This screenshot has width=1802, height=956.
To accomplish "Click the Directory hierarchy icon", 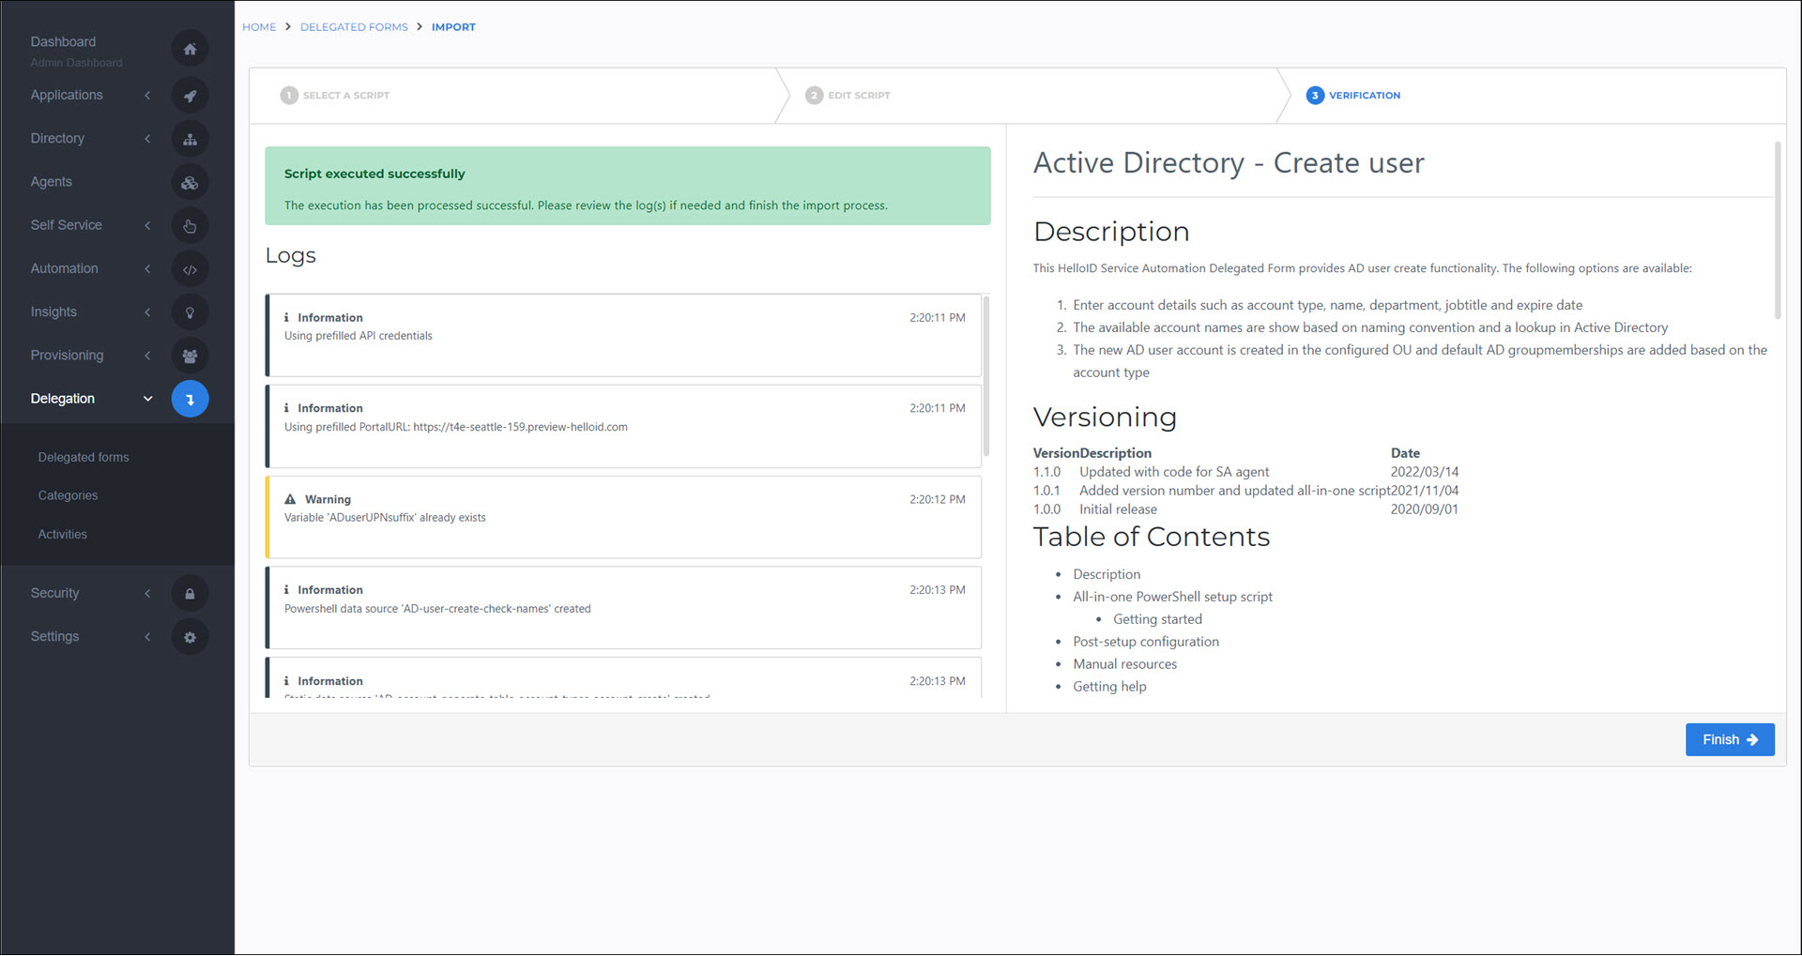I will coord(190,139).
